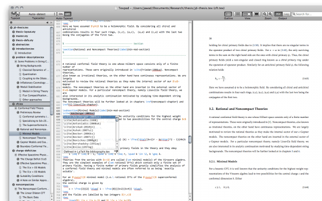
Task: Zoom out of the PDF preview
Action: point(265,14)
